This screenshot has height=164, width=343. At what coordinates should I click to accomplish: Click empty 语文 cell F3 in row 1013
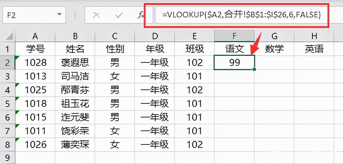tap(234, 76)
